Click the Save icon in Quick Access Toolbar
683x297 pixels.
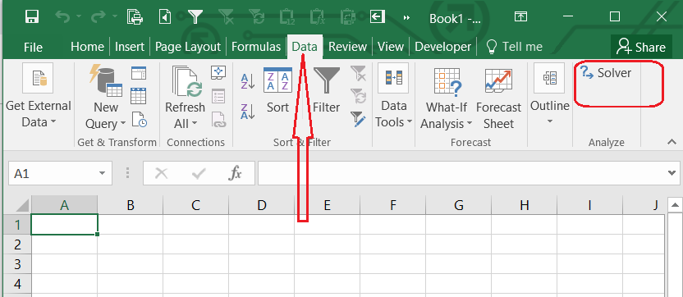(x=33, y=16)
